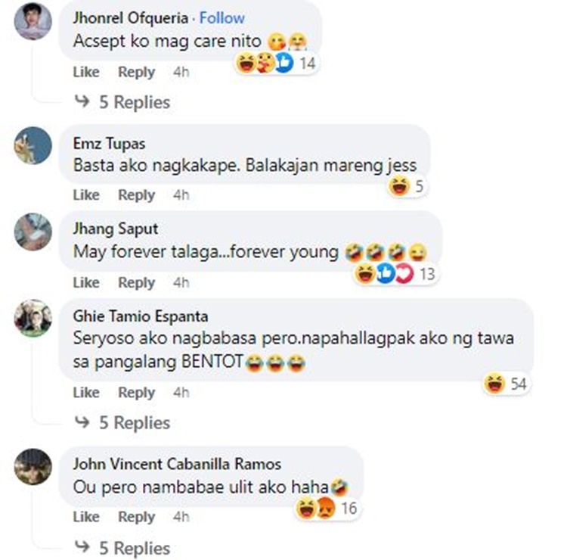This screenshot has height=560, width=567.
Task: Open Jhang Saput's profile name
Action: pos(116,229)
